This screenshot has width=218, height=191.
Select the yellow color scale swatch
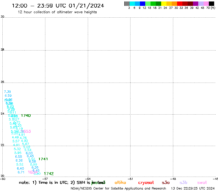(x=164, y=4)
